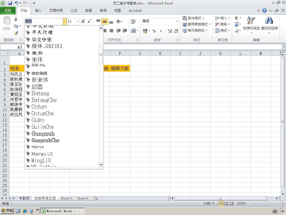Click decrease decimal places icon
This screenshot has height=215, width=286.
pos(176,31)
